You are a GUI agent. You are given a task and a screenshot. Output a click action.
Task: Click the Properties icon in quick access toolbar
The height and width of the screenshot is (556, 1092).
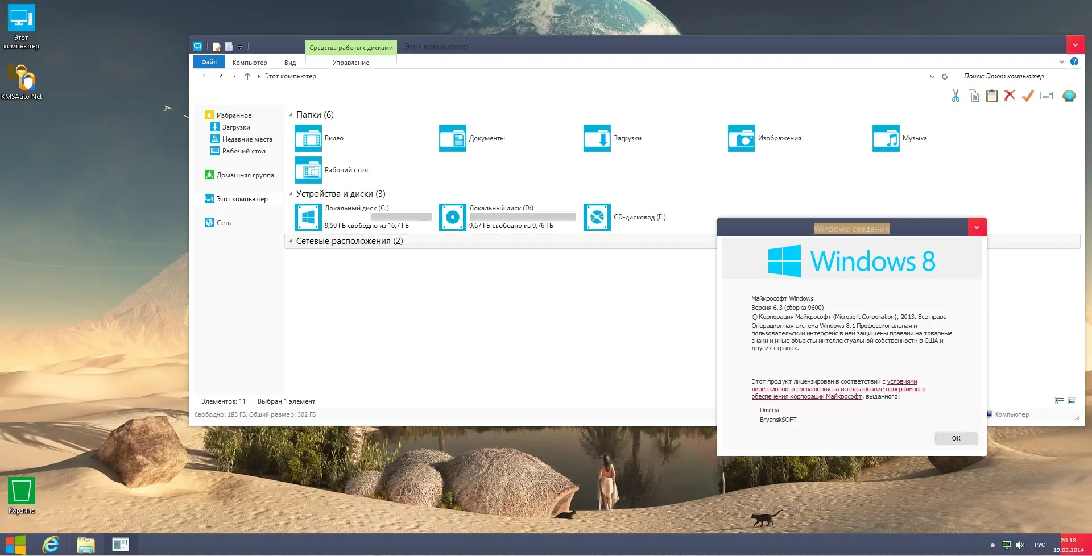pyautogui.click(x=217, y=47)
